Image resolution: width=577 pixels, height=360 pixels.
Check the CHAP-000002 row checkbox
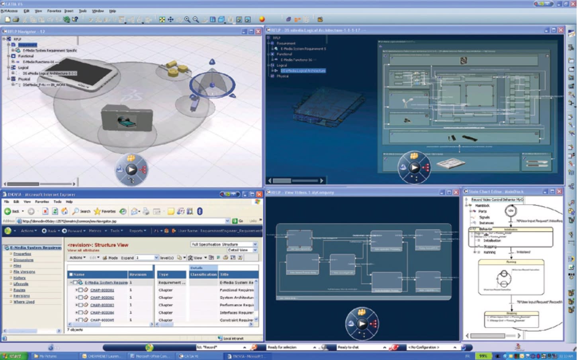click(80, 297)
